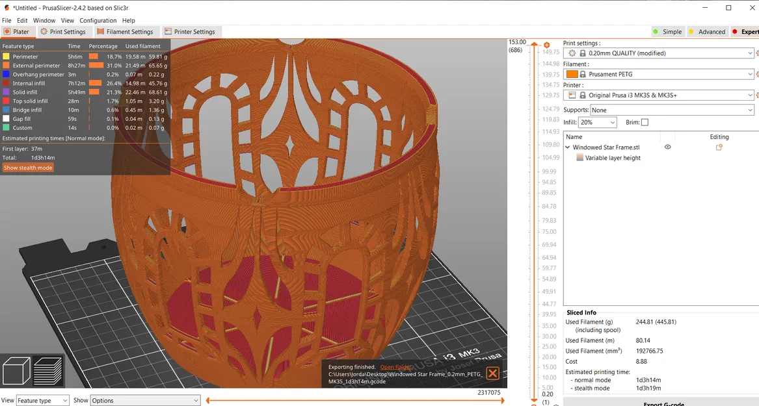The height and width of the screenshot is (406, 759).
Task: Click the Windowed Star Frame editing icon
Action: point(719,147)
